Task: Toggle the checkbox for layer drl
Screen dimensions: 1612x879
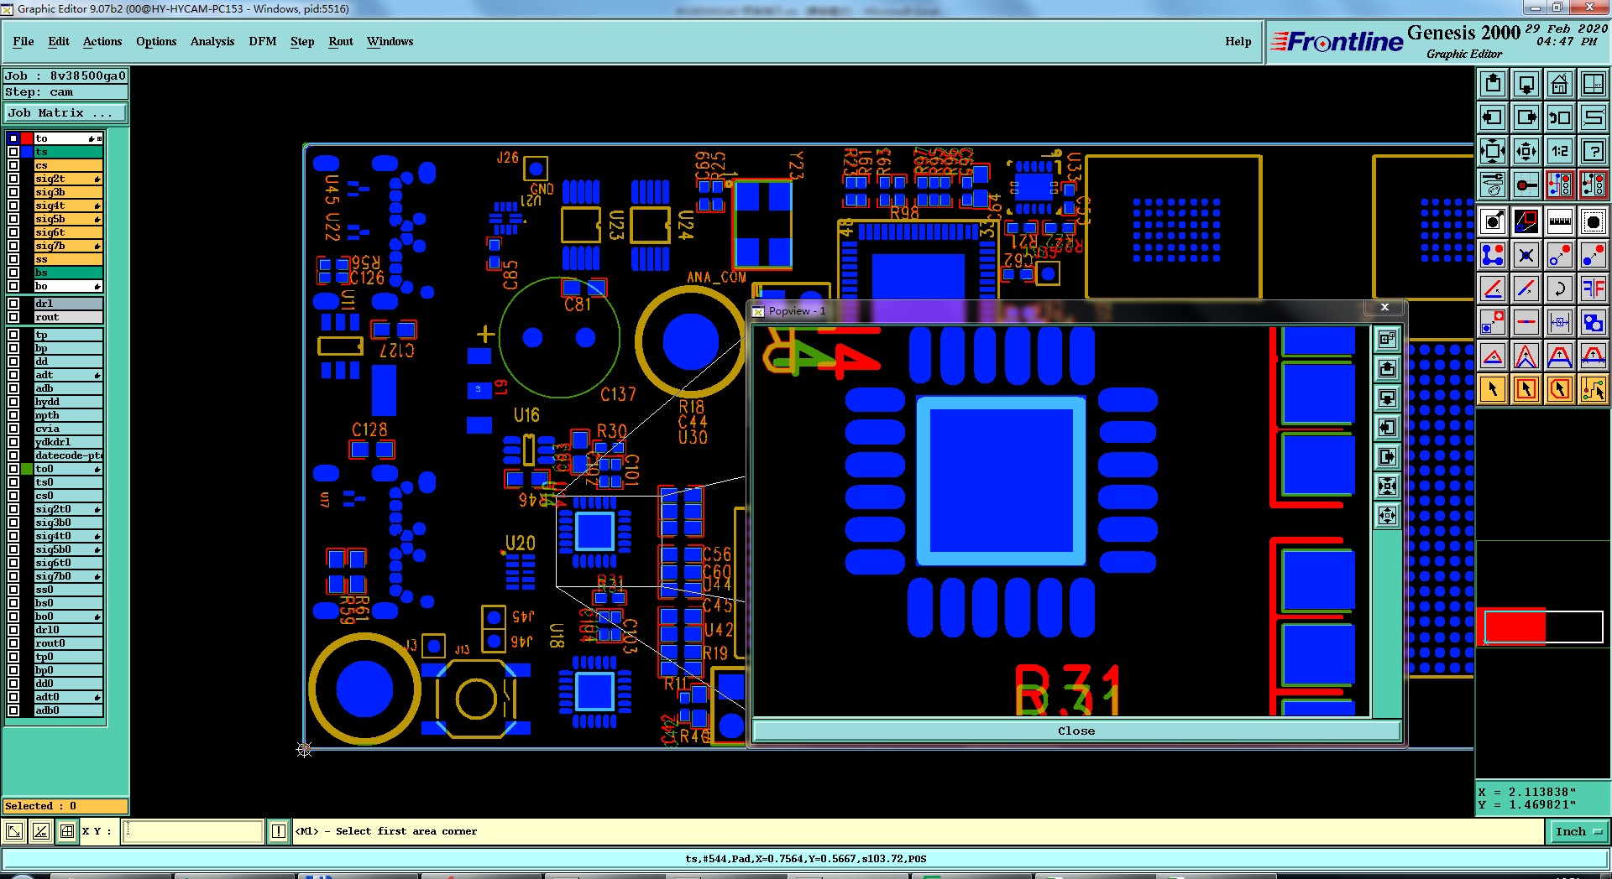Action: click(13, 304)
